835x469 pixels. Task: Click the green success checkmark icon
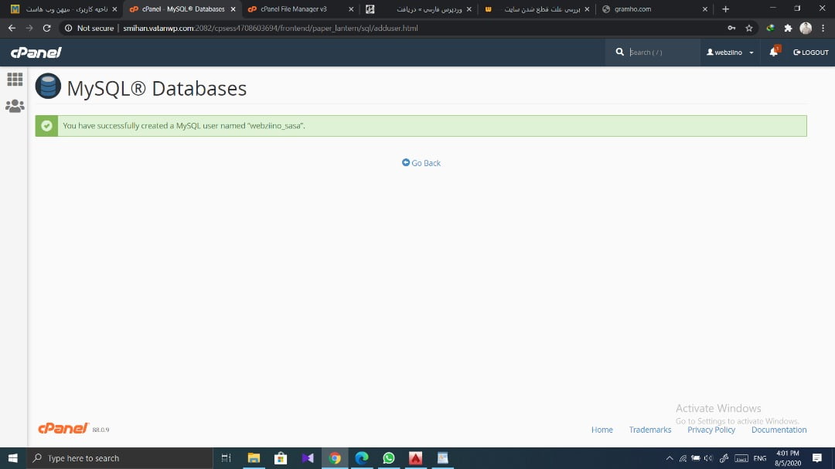click(x=47, y=126)
